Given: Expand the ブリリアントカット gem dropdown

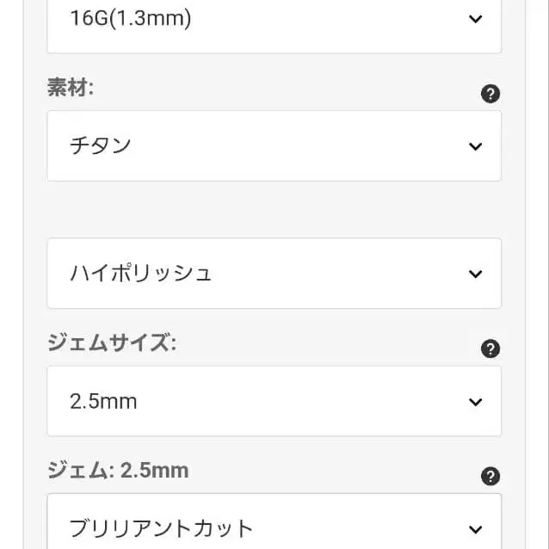Looking at the screenshot, I should pos(274,521).
